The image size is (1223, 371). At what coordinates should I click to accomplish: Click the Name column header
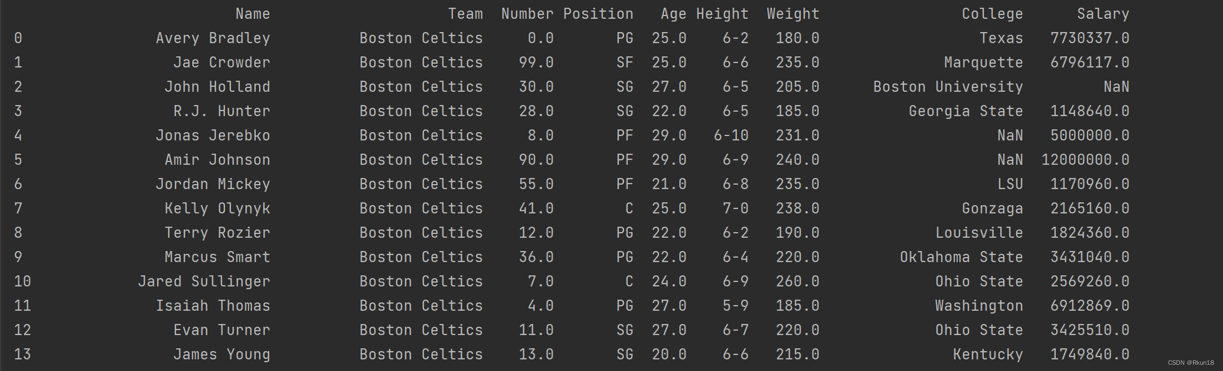pyautogui.click(x=252, y=14)
